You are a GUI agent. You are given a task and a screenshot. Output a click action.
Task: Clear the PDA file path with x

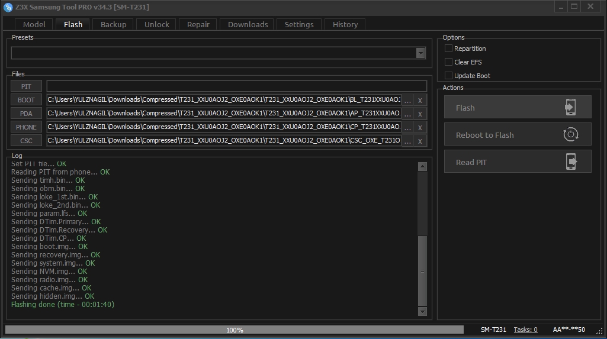click(420, 114)
